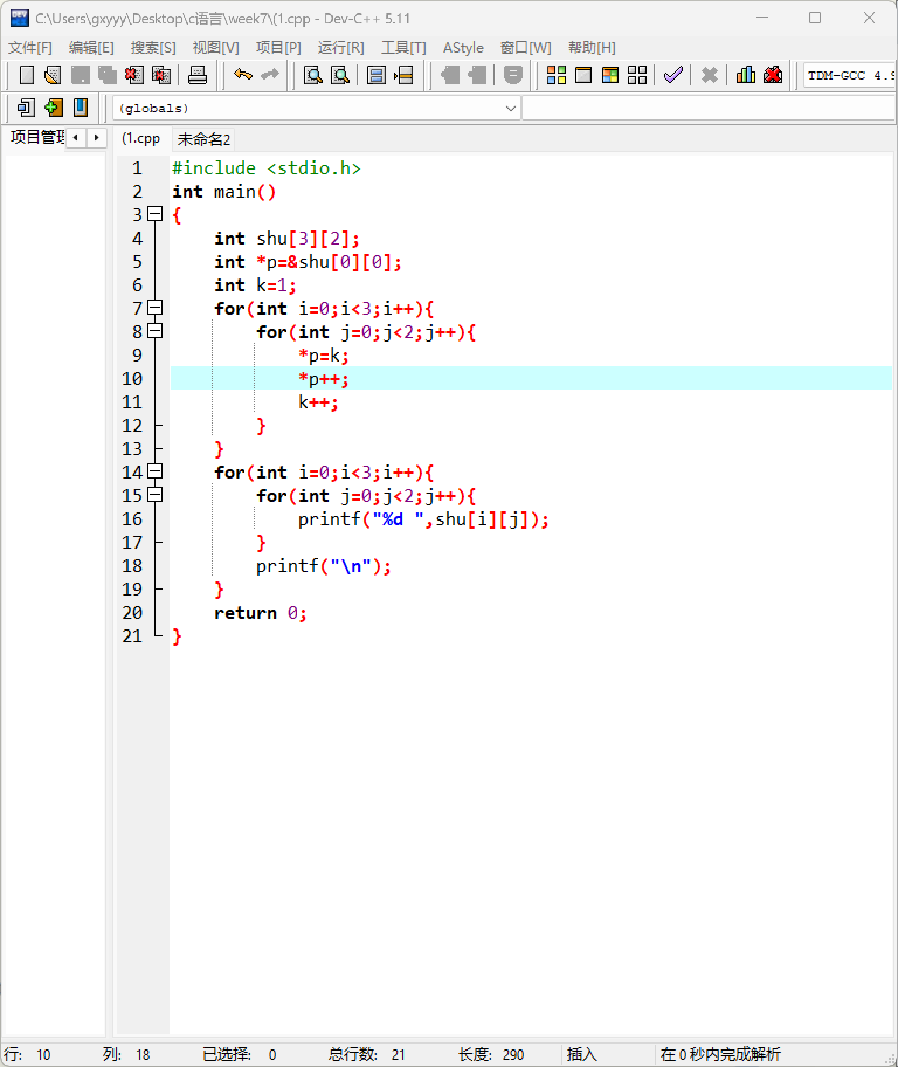Open the TDM-GCC compiler selection dropdown
898x1067 pixels.
[849, 75]
